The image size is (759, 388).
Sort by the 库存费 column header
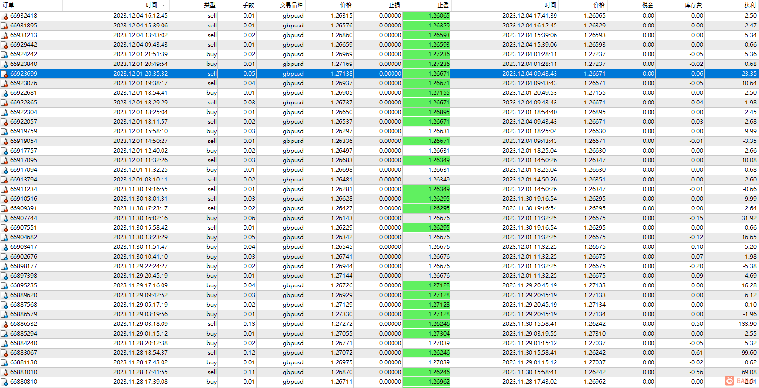coord(693,5)
